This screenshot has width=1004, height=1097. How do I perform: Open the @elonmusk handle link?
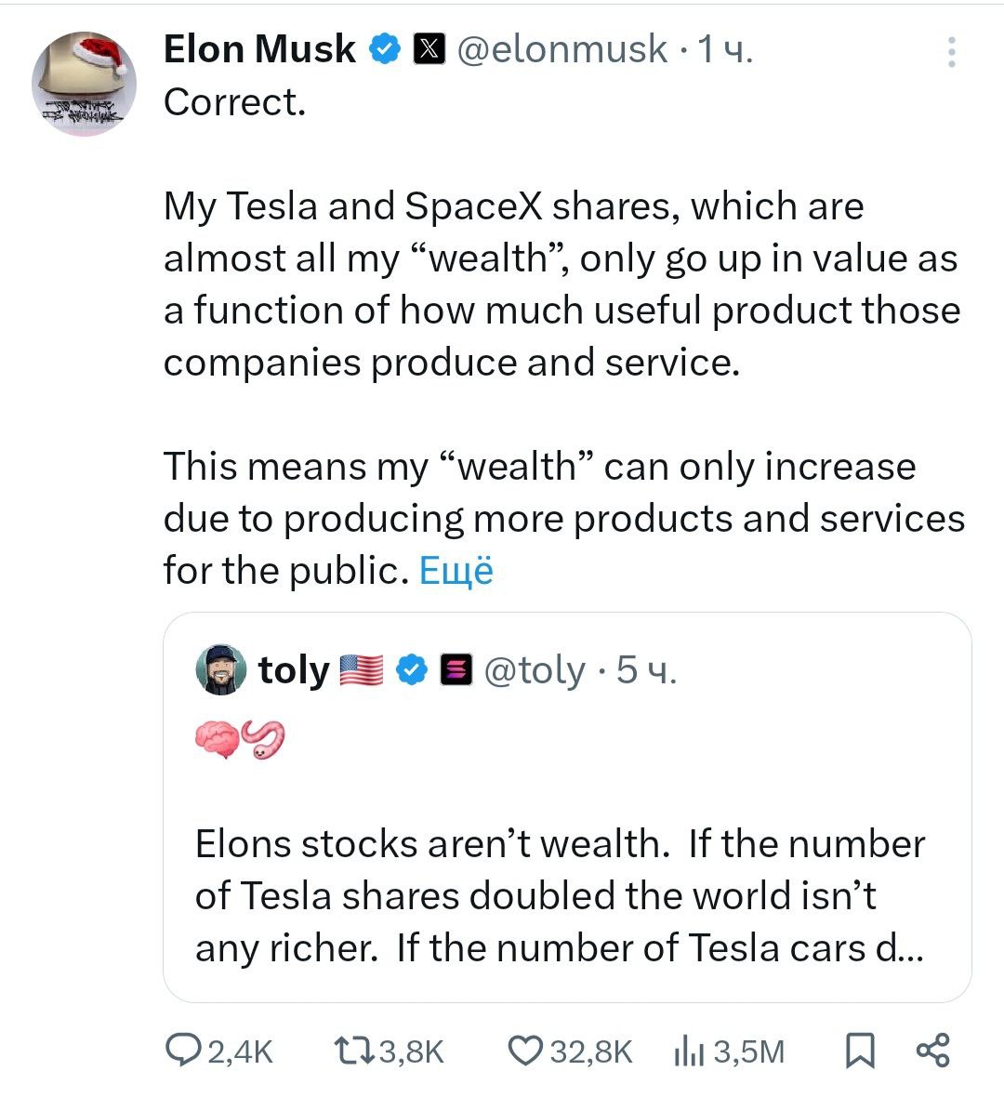click(561, 49)
